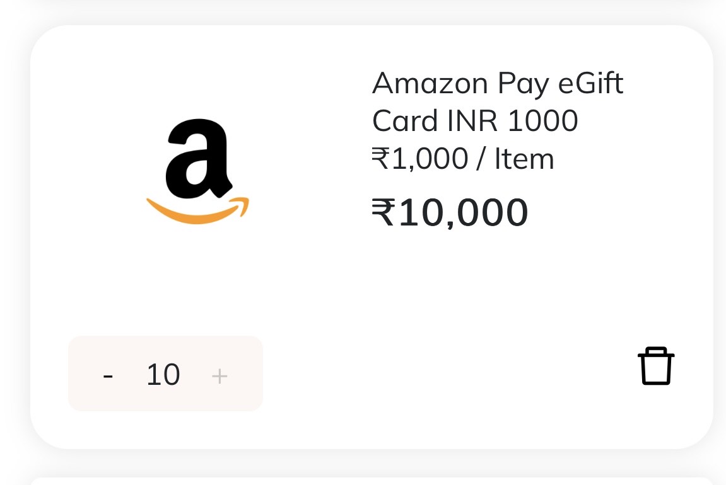Increase quantity with the plus button

pos(220,375)
